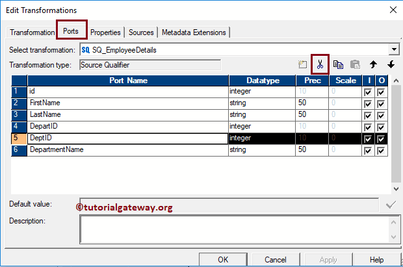Click the FirstName precision 50 cell
Image resolution: width=403 pixels, height=267 pixels.
click(312, 103)
